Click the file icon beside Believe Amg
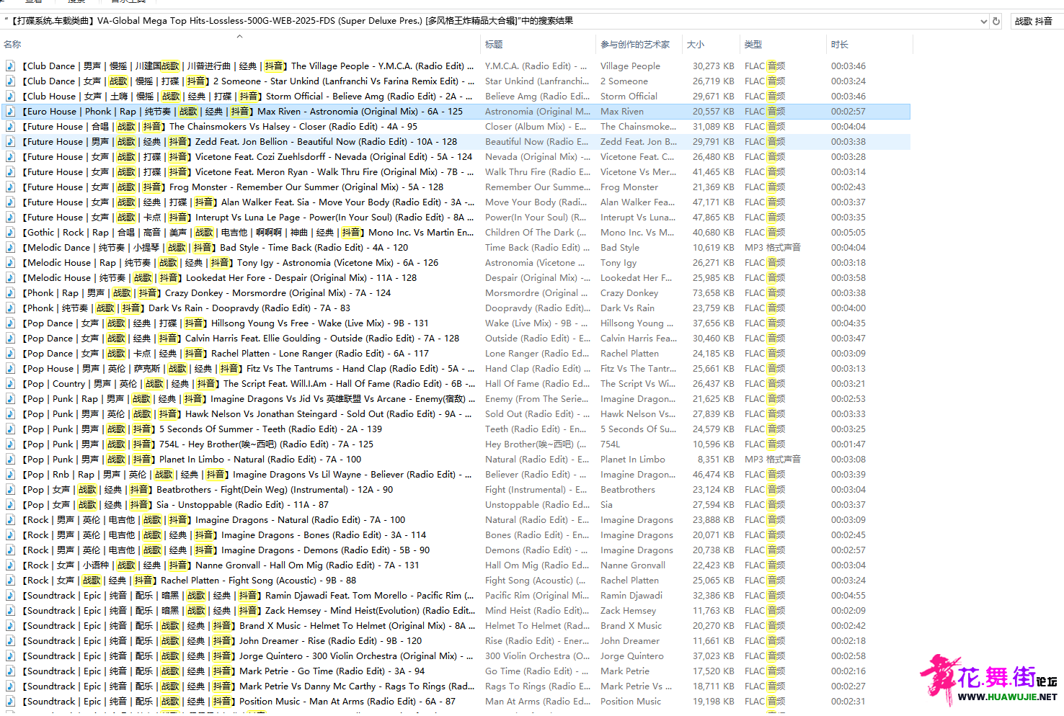Viewport: 1064px width, 716px height. 11,97
